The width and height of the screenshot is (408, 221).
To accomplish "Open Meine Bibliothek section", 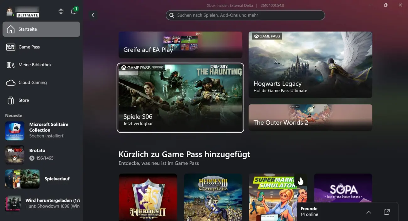I will [41, 65].
